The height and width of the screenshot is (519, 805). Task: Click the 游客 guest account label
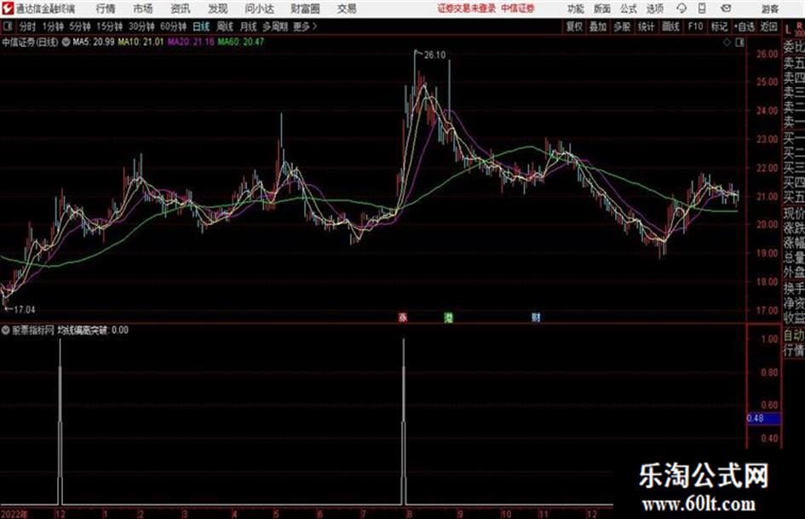769,9
